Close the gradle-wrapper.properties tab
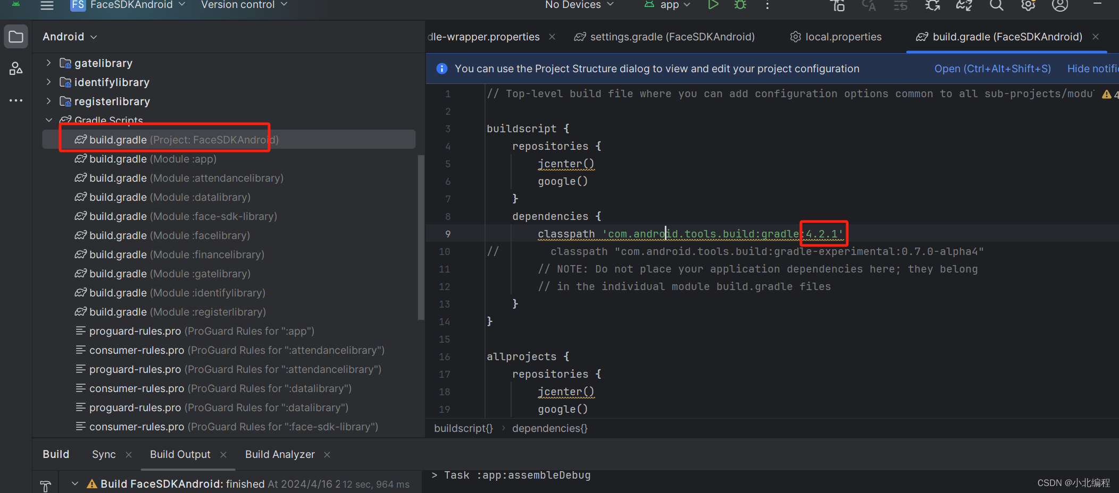 point(552,37)
